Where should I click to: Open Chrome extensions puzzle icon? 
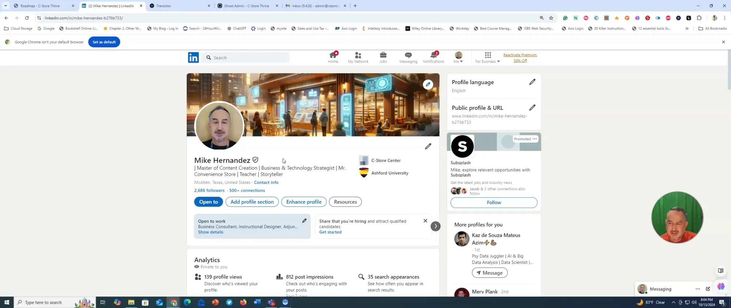pyautogui.click(x=699, y=18)
